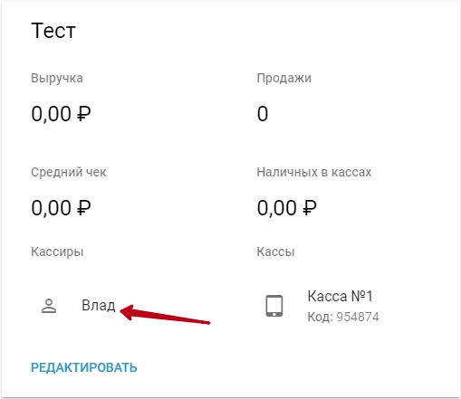Click the Код label text

[321, 317]
